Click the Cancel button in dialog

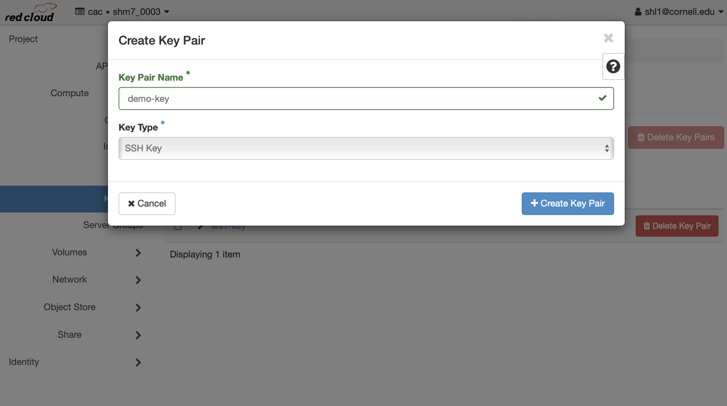[x=147, y=203]
